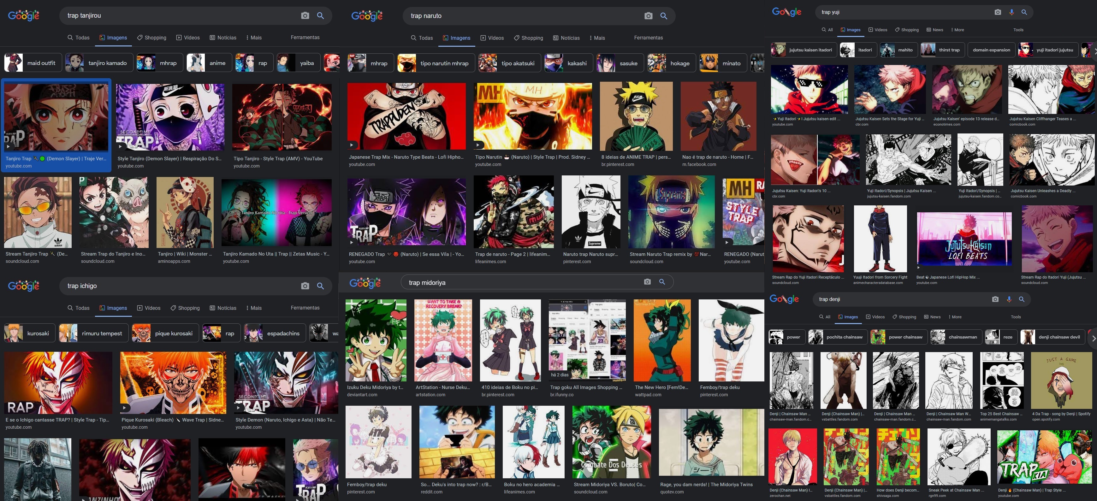Filter by 'rimuru tempest' chip
This screenshot has height=501, width=1097.
(93, 333)
